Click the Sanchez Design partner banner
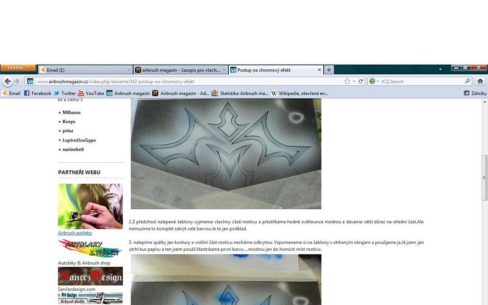This screenshot has height=305, width=488. [x=90, y=276]
